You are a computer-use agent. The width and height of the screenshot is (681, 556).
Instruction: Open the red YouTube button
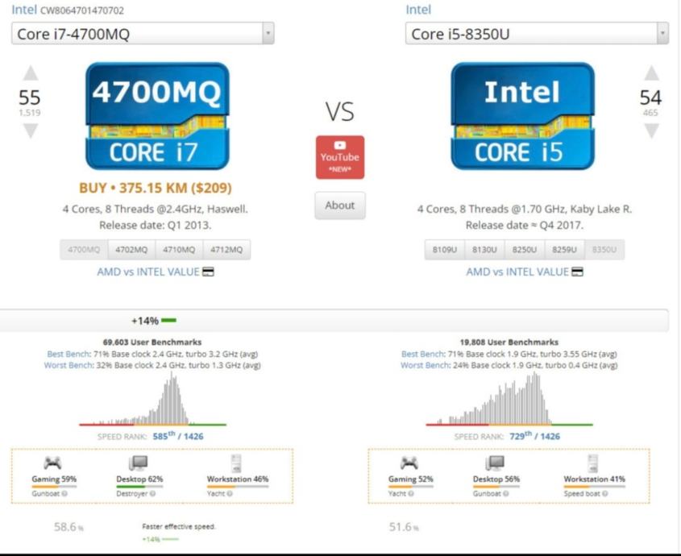[339, 157]
